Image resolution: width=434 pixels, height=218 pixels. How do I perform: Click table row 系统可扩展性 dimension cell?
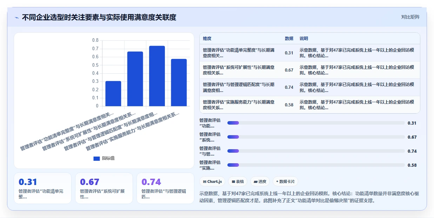point(240,70)
